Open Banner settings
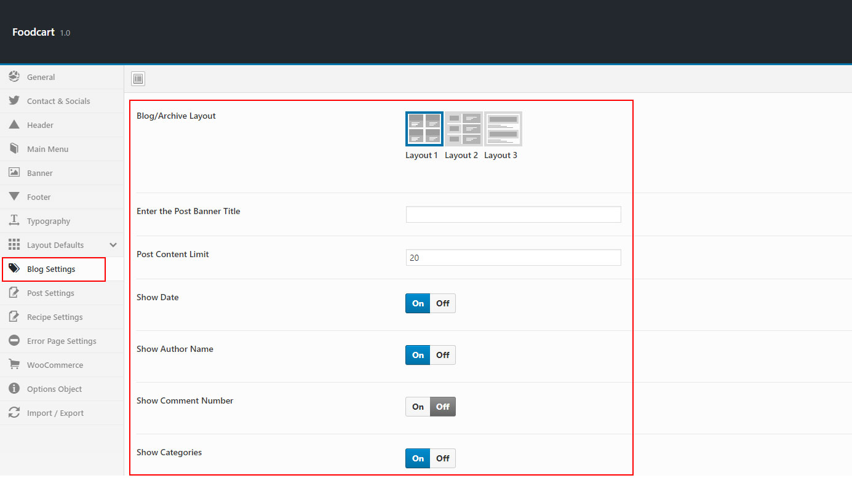This screenshot has width=852, height=486. [x=62, y=173]
